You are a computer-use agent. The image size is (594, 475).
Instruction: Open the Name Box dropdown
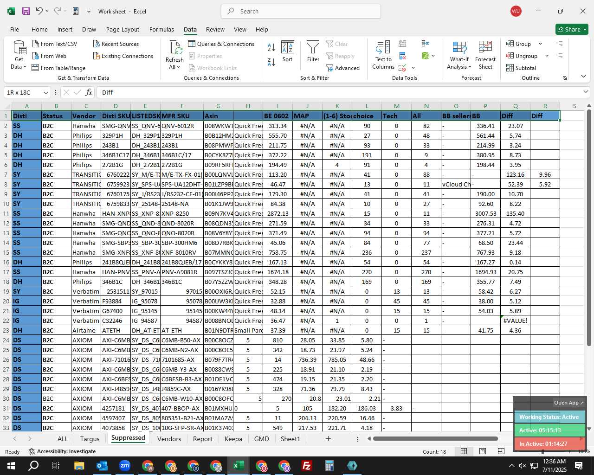click(45, 92)
